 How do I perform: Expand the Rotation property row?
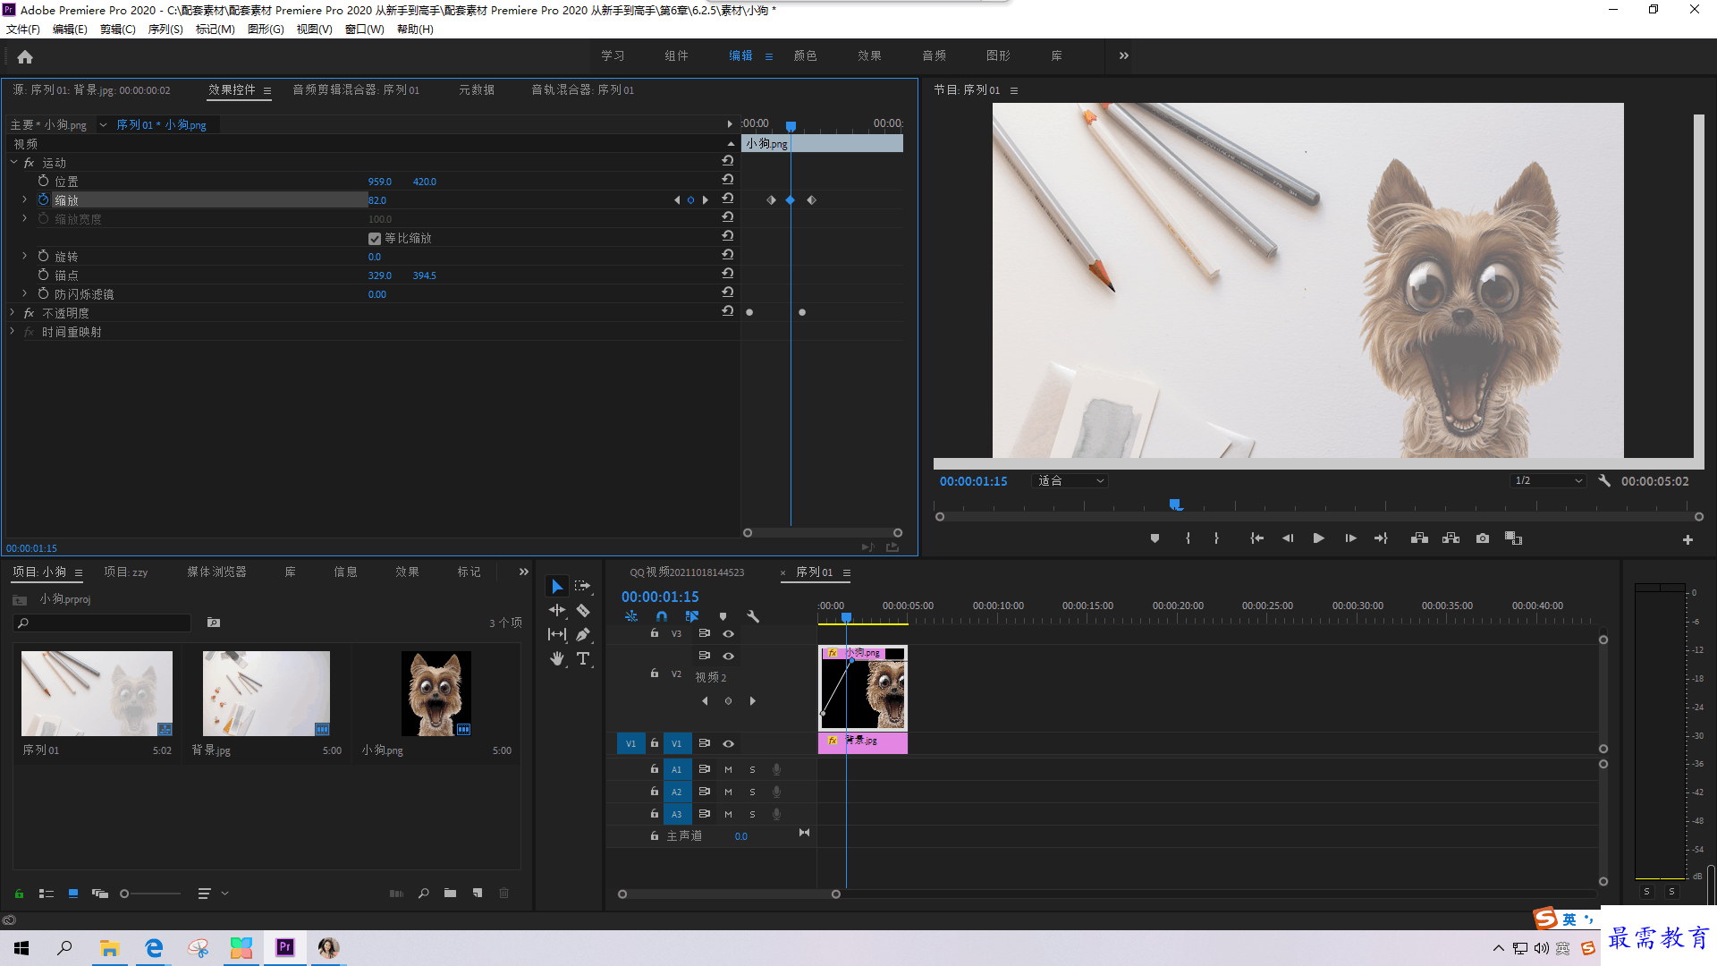[x=25, y=256]
